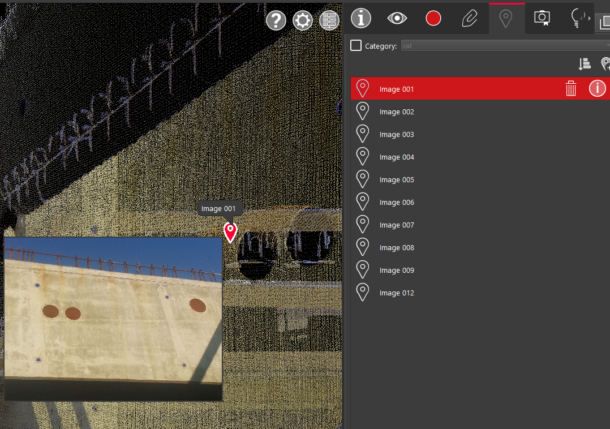Delete Image 001 with trash icon
610x429 pixels.
[x=571, y=88]
